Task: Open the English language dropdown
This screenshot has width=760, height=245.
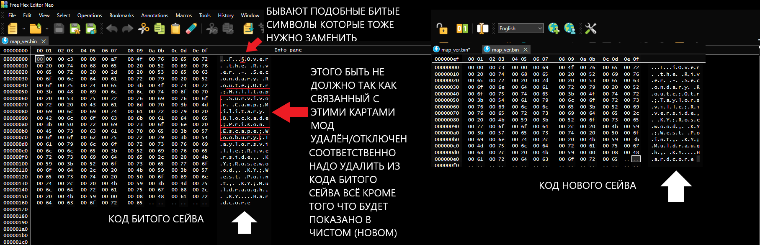Action: pyautogui.click(x=520, y=28)
